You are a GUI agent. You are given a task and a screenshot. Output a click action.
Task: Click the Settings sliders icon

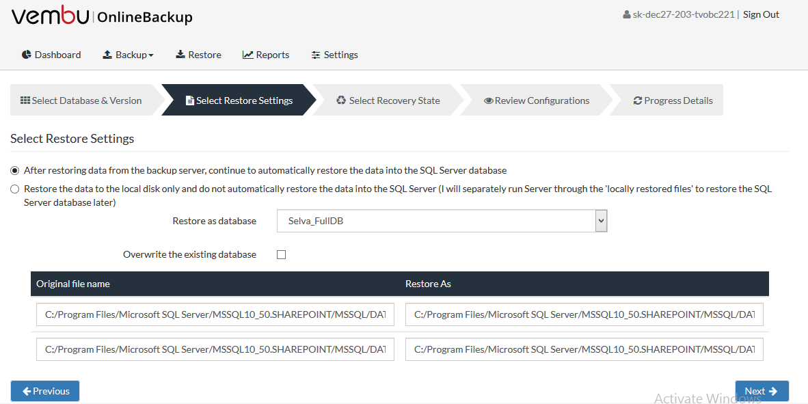tap(316, 55)
